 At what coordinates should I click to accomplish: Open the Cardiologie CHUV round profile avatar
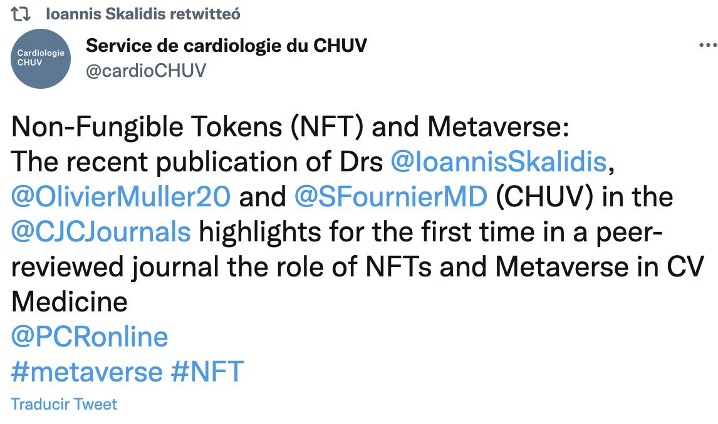click(x=41, y=59)
